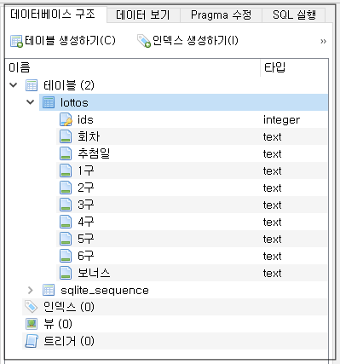Click the 뷰 (0) picture icon

click(32, 324)
